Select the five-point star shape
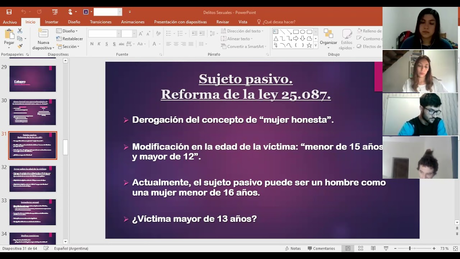The height and width of the screenshot is (259, 460). 309,45
